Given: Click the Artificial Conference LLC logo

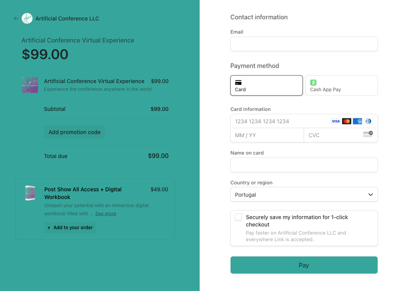Looking at the screenshot, I should pyautogui.click(x=27, y=18).
